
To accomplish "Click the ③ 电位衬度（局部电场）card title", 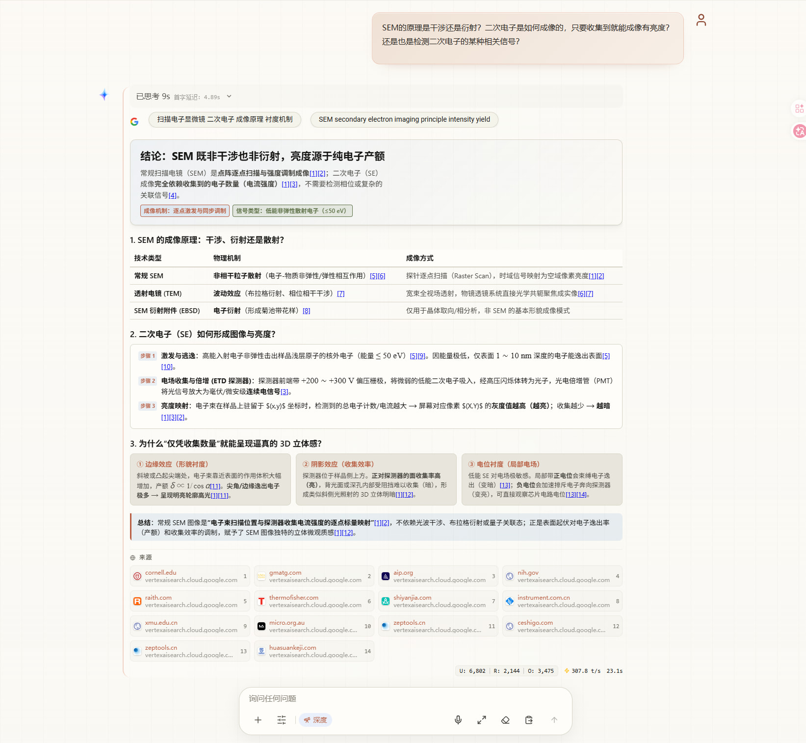I will [504, 464].
